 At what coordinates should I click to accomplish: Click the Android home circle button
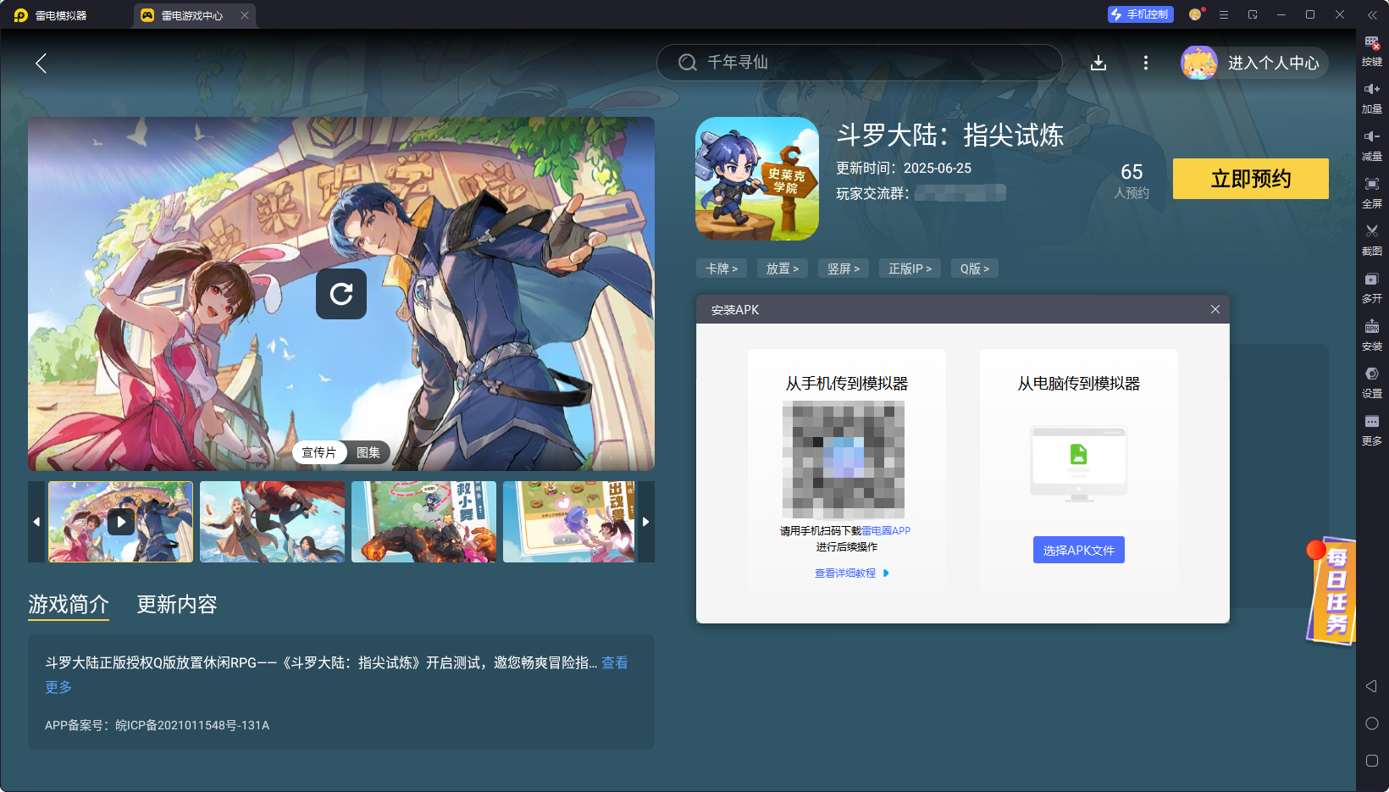[1372, 723]
